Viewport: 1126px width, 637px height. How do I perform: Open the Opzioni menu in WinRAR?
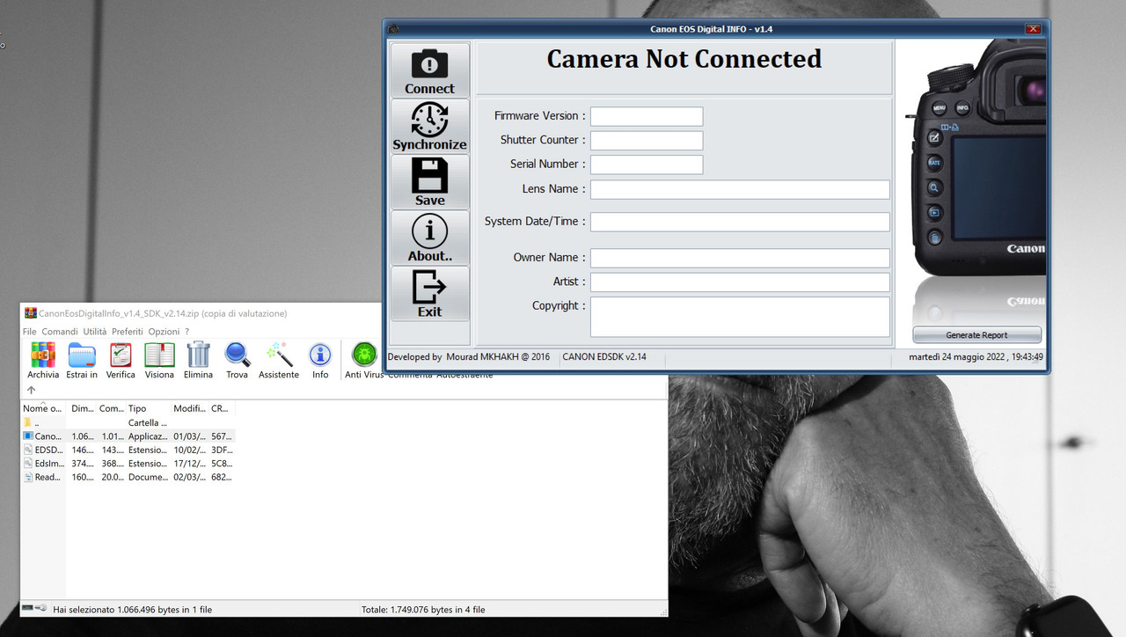pyautogui.click(x=164, y=332)
